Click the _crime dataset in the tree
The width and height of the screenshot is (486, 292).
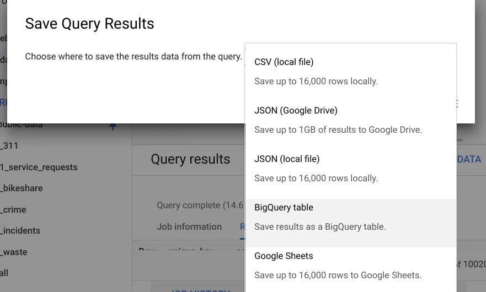tap(13, 209)
